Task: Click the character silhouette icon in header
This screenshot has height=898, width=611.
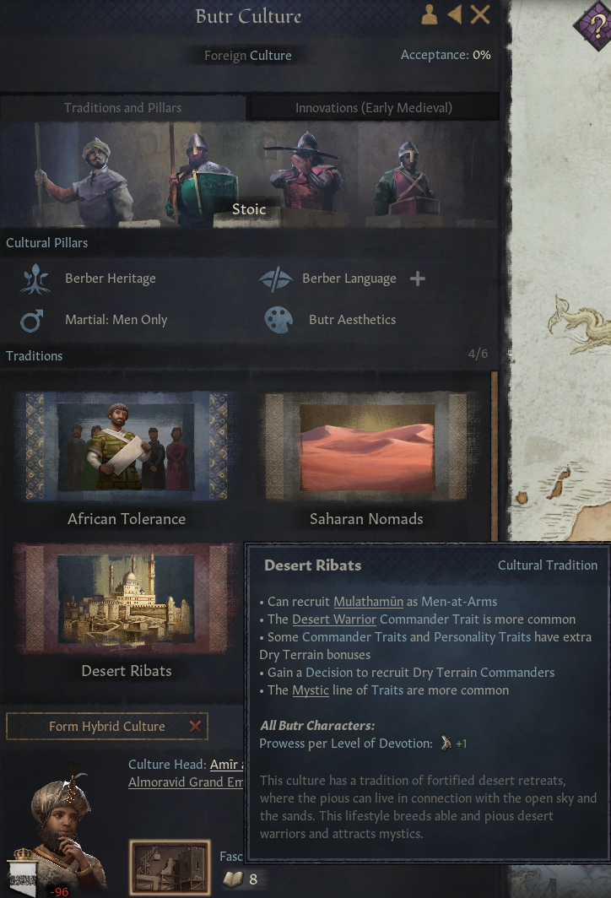Action: click(430, 15)
